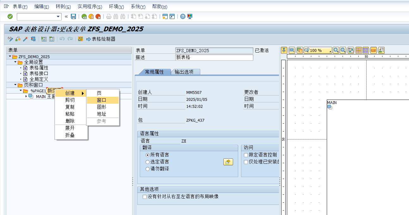Select 全局定义 tree item

(x=39, y=79)
